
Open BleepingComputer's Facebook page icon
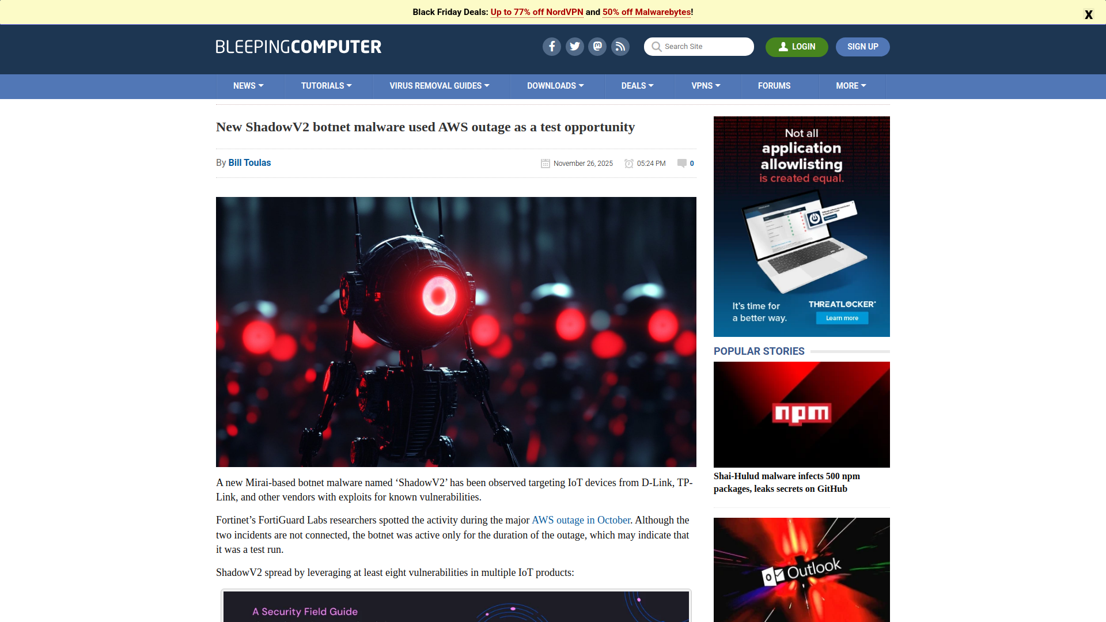tap(551, 47)
